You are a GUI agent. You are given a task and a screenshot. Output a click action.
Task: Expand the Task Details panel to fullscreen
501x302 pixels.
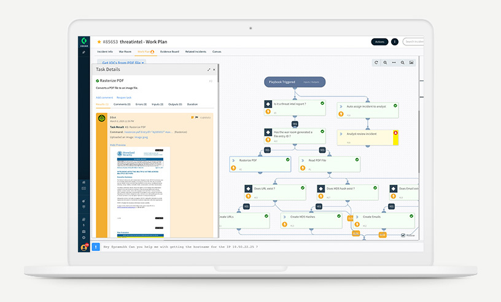point(209,70)
